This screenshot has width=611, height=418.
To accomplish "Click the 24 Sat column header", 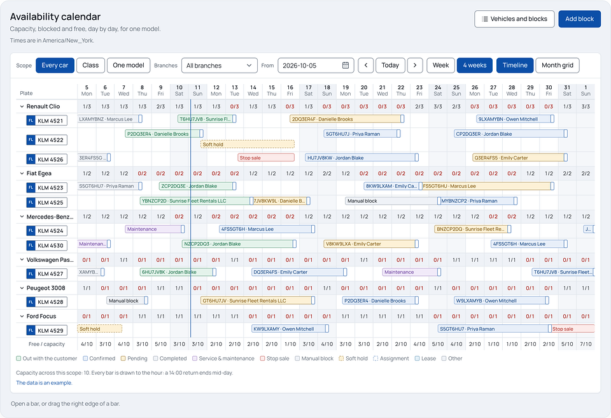I will 438,90.
